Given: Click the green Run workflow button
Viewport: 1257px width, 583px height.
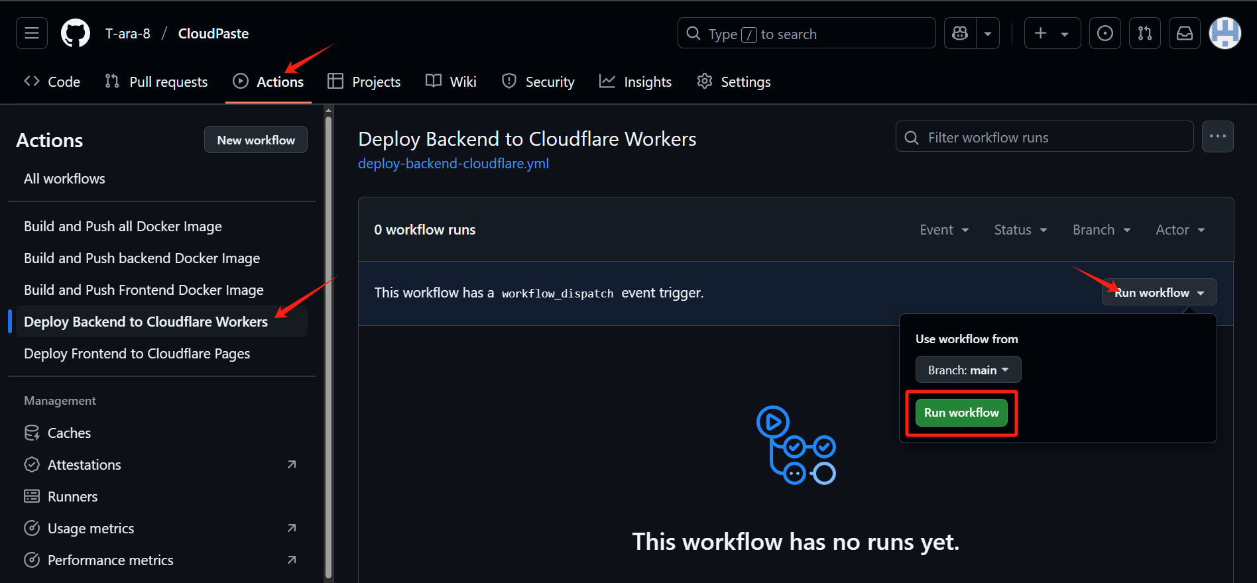Looking at the screenshot, I should click(x=961, y=413).
